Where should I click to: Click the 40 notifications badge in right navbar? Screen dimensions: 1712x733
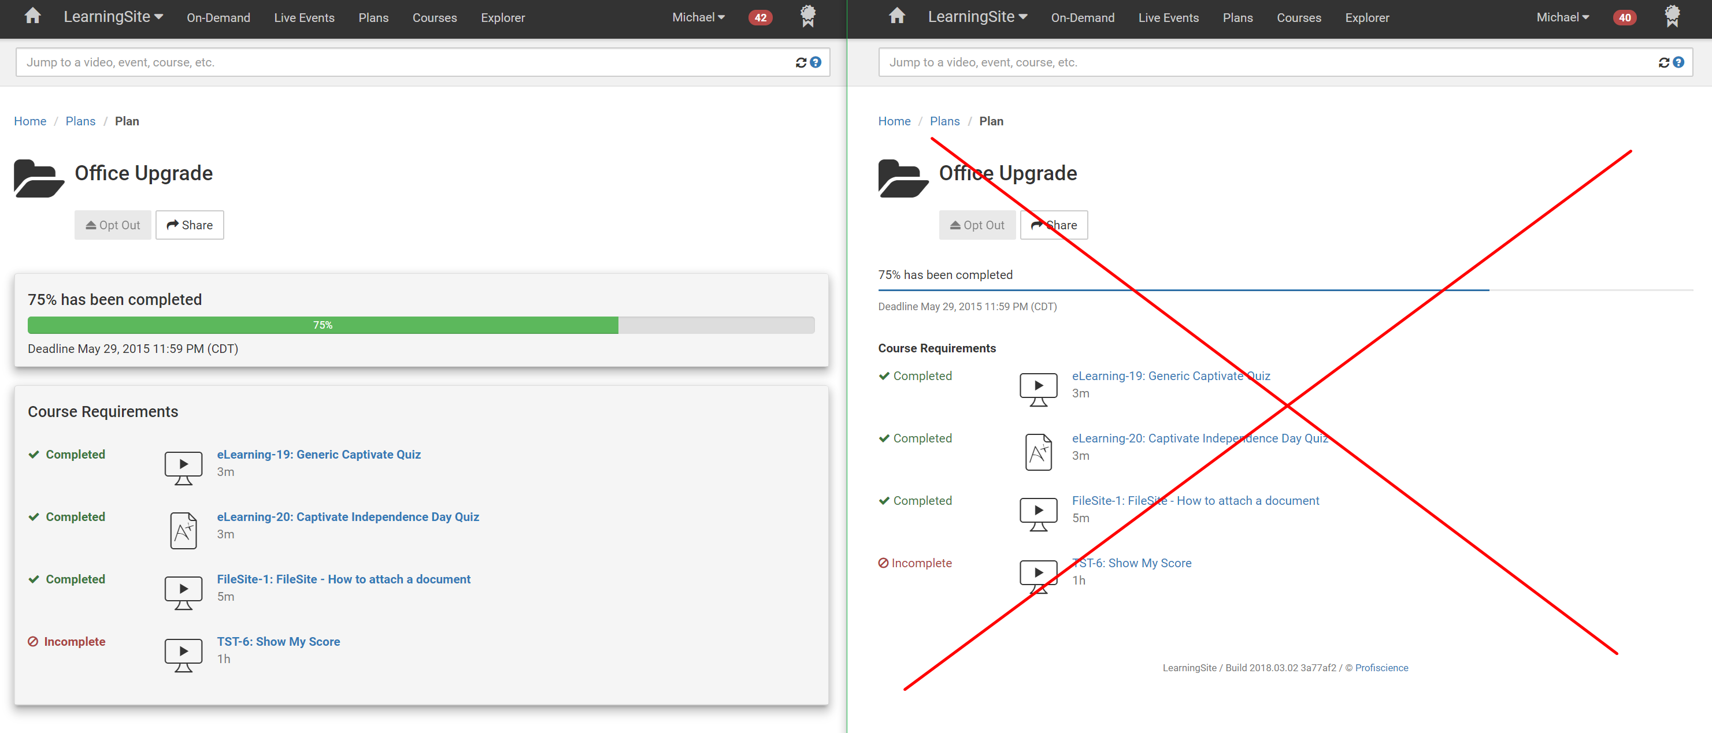coord(1625,18)
